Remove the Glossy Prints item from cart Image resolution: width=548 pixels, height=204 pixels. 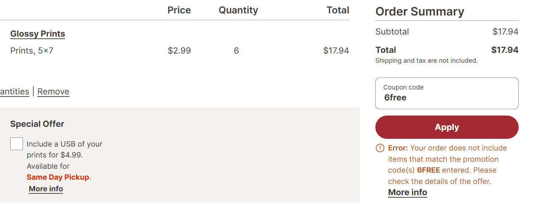(53, 92)
